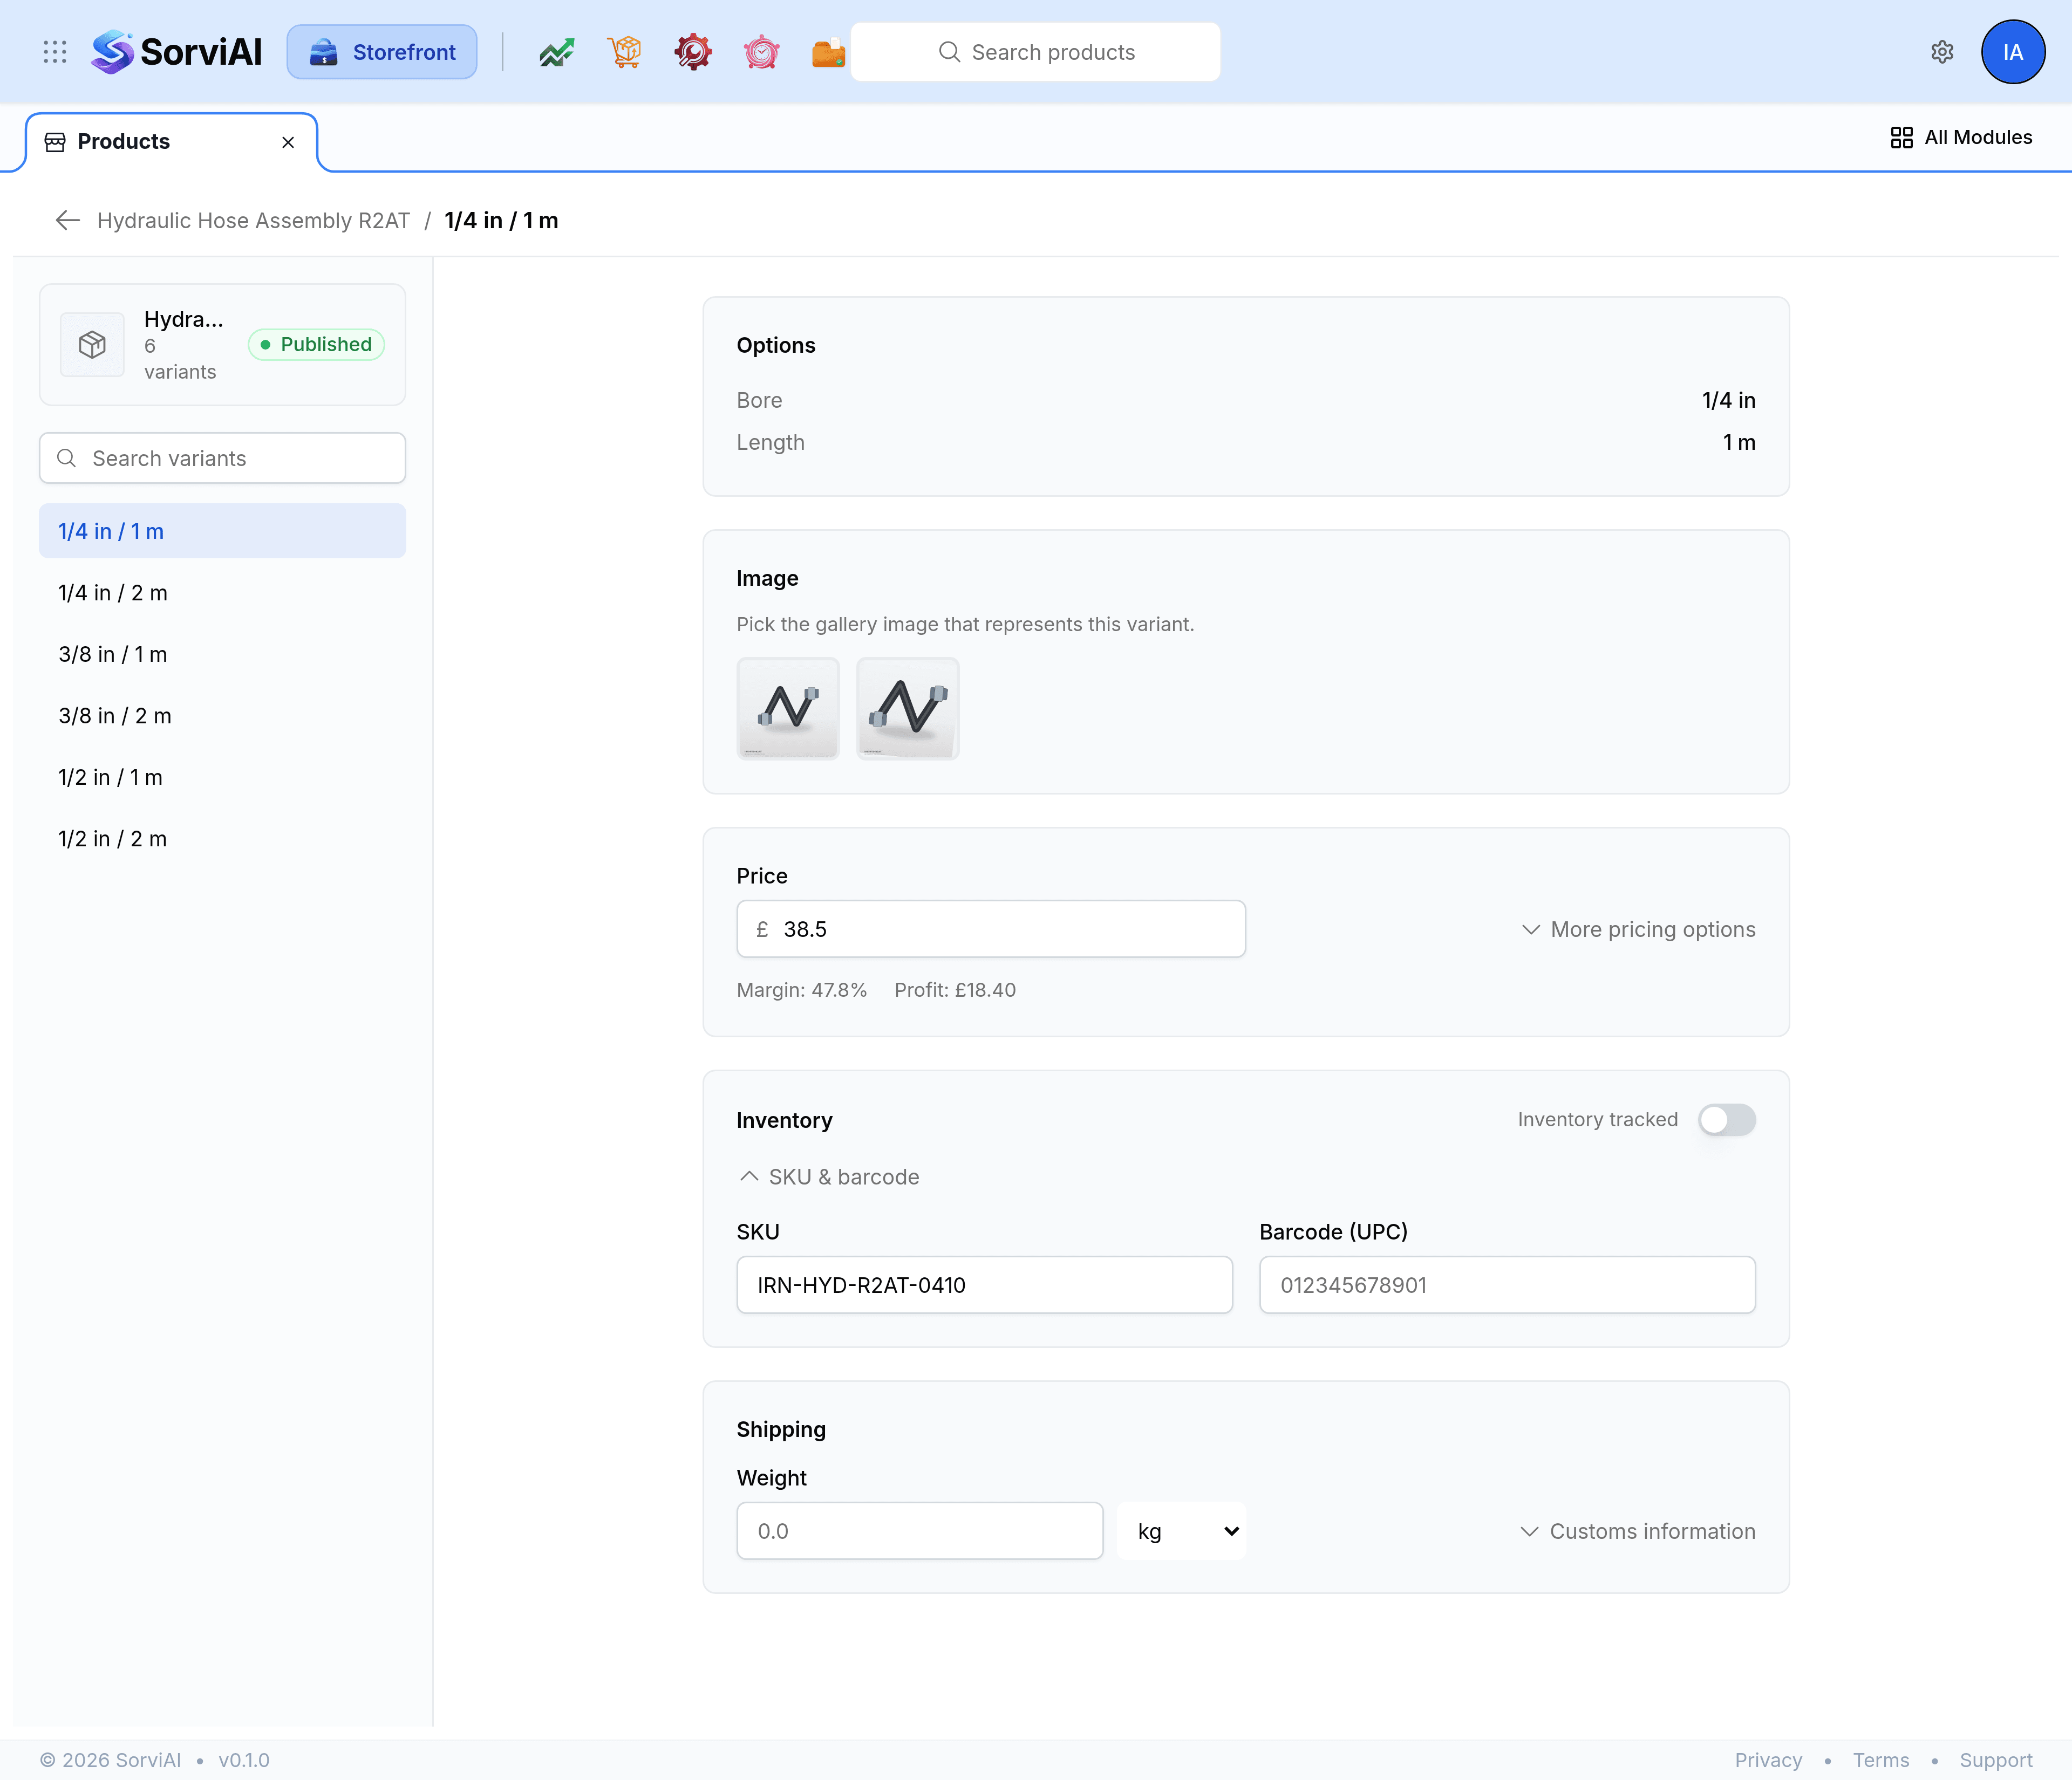This screenshot has height=1780, width=2072.
Task: Expand More pricing options
Action: point(1638,929)
